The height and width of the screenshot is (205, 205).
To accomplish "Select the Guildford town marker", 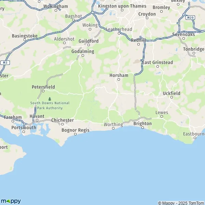I will coord(88,45).
